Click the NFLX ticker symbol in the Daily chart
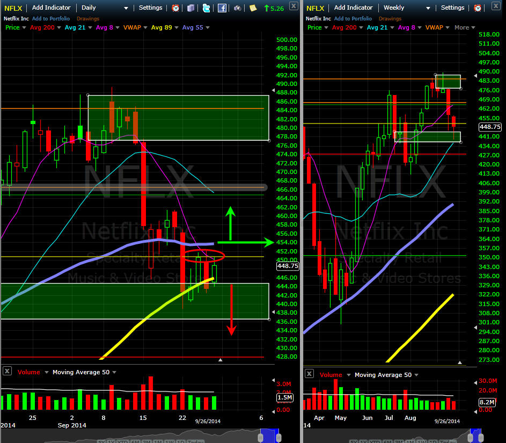This screenshot has width=506, height=443. coord(13,8)
